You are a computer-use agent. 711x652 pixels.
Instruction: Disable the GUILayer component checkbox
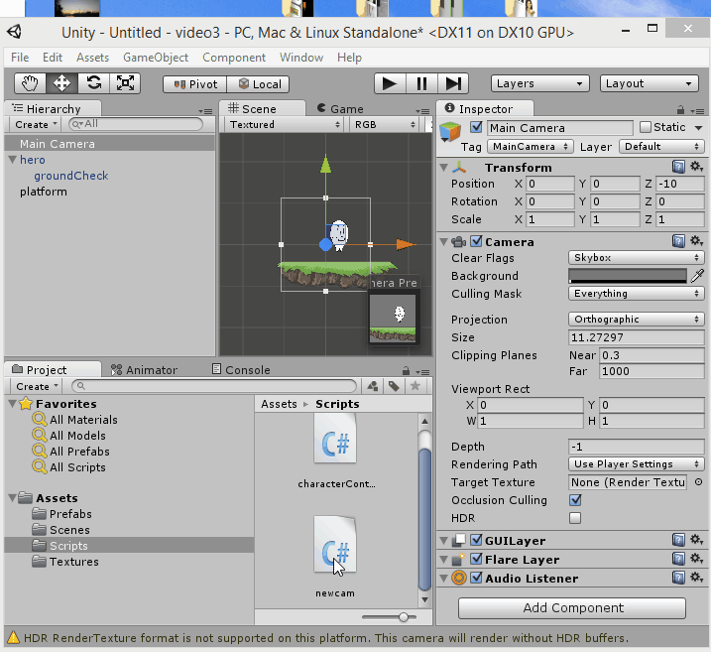tap(476, 540)
